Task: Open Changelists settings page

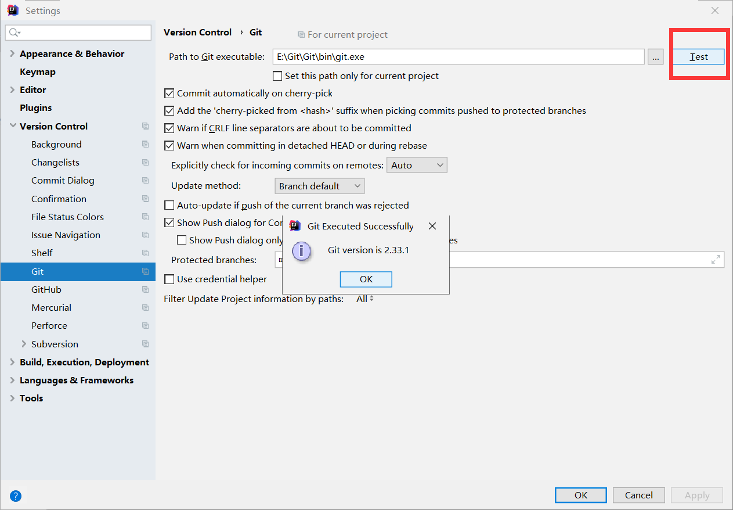Action: coord(55,163)
